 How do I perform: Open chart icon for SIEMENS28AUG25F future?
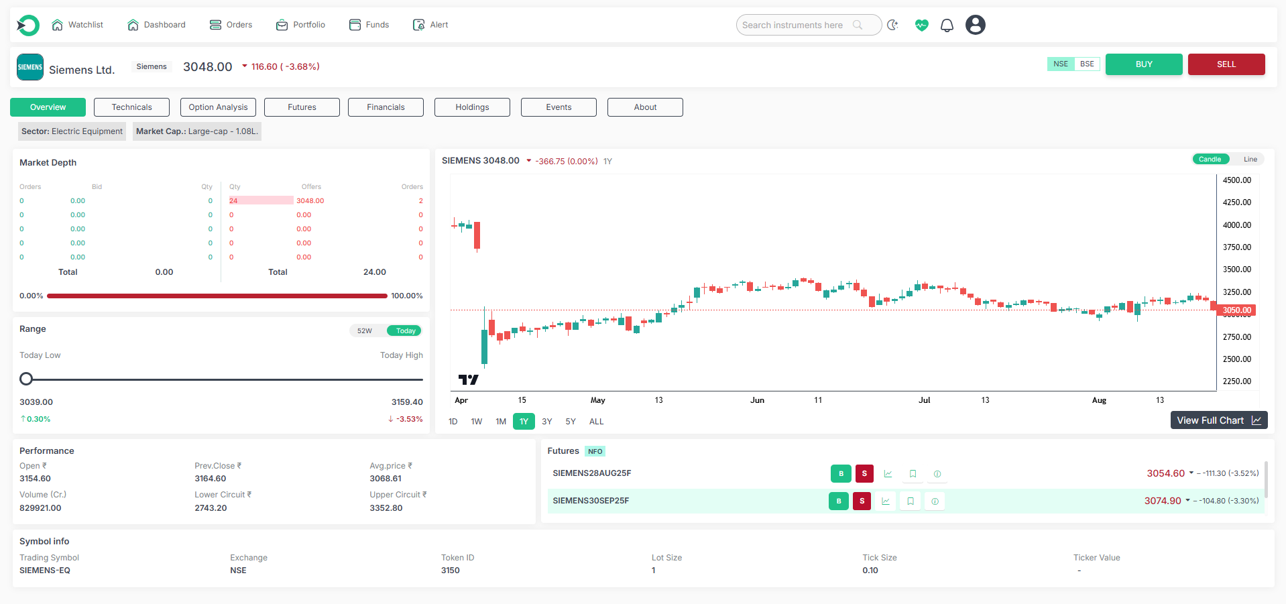(x=888, y=474)
